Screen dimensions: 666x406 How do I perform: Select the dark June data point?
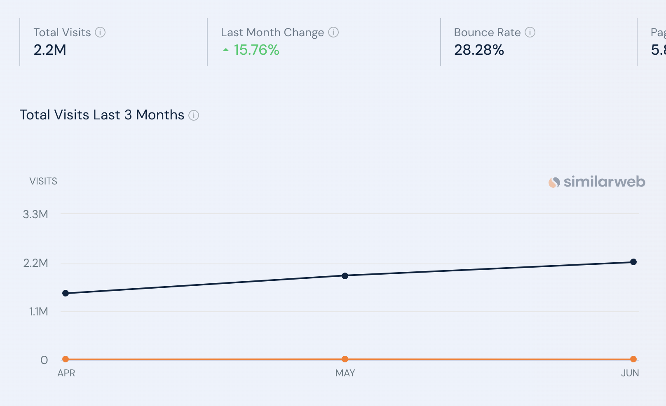point(633,262)
